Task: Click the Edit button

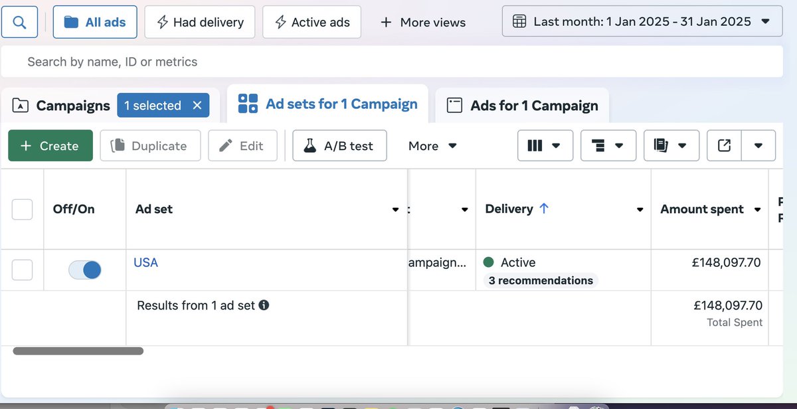Action: coord(242,146)
